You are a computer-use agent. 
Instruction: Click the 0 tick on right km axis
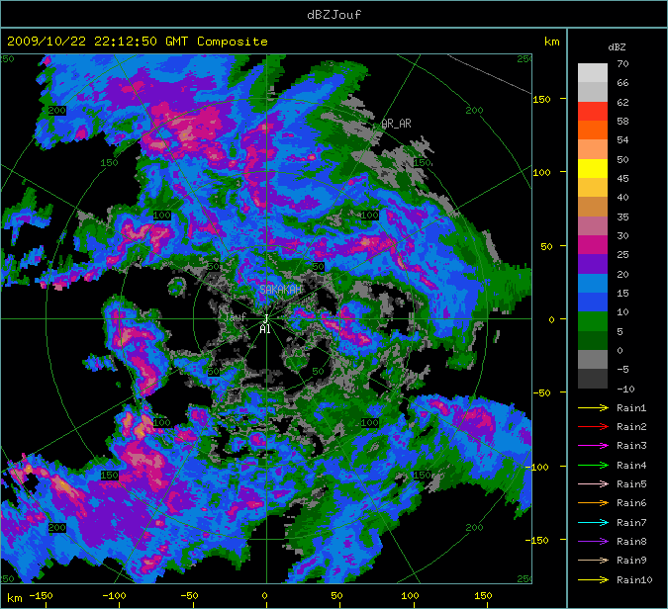pos(551,319)
